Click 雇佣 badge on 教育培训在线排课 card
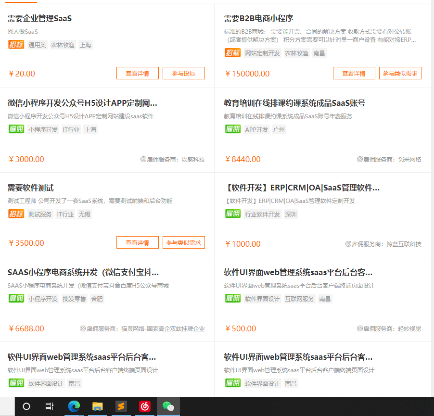 233,129
